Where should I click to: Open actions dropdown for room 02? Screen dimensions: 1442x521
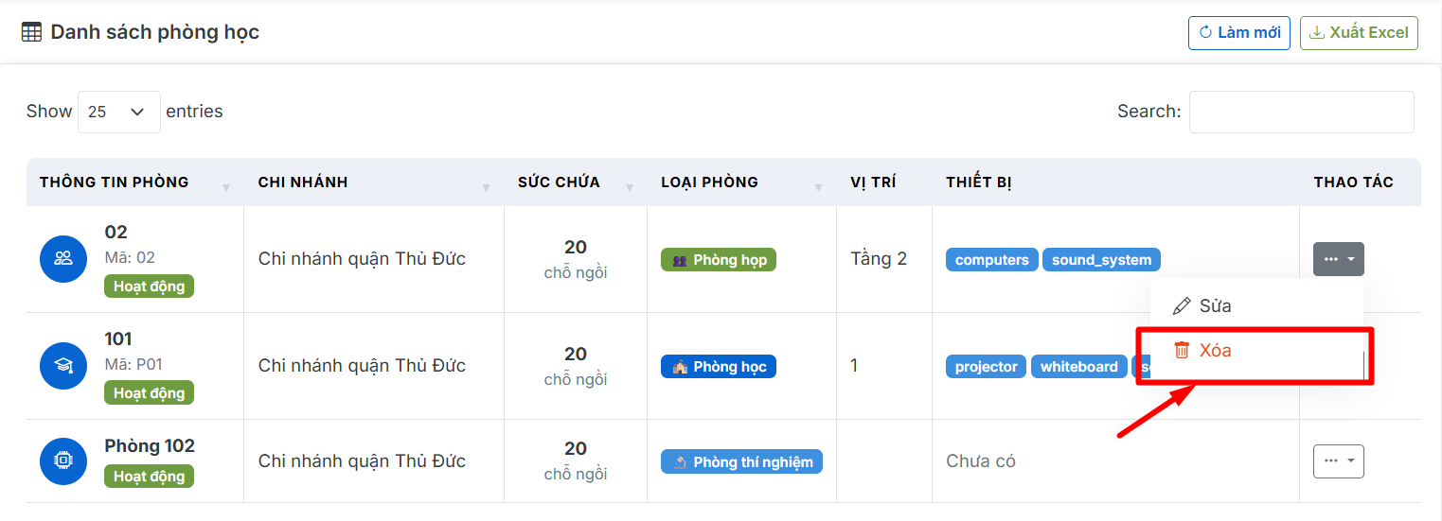coord(1338,258)
